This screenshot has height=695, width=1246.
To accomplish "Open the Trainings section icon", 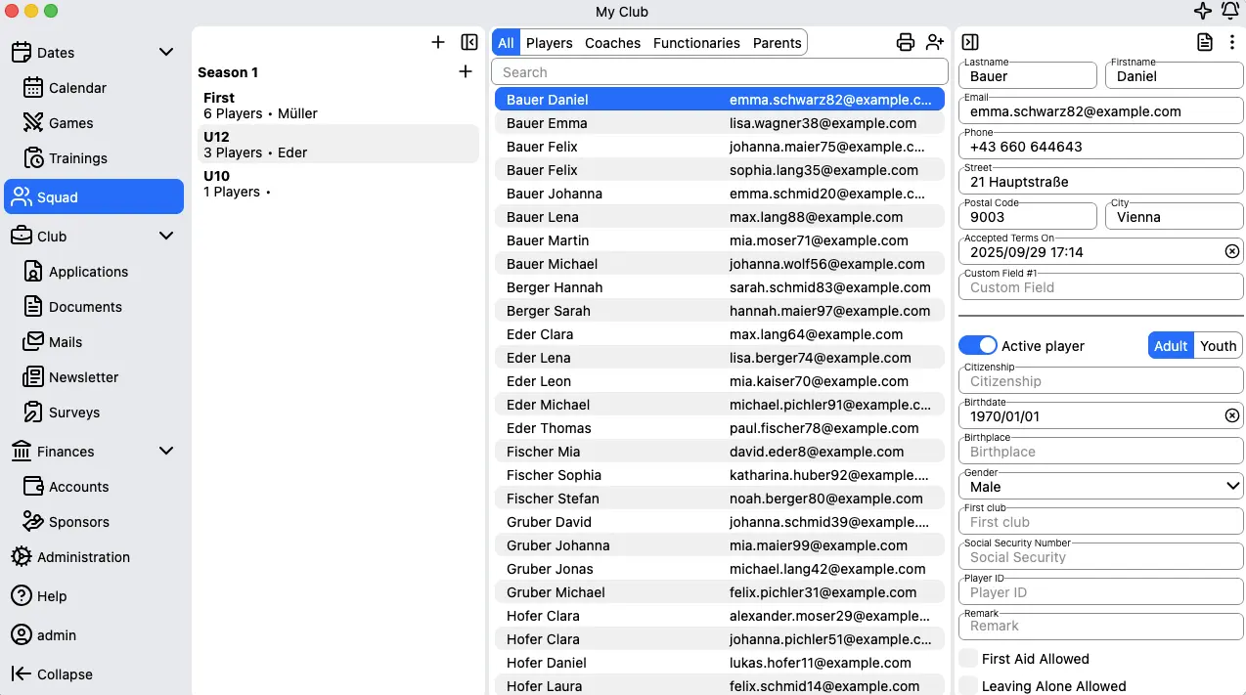I will pyautogui.click(x=33, y=158).
